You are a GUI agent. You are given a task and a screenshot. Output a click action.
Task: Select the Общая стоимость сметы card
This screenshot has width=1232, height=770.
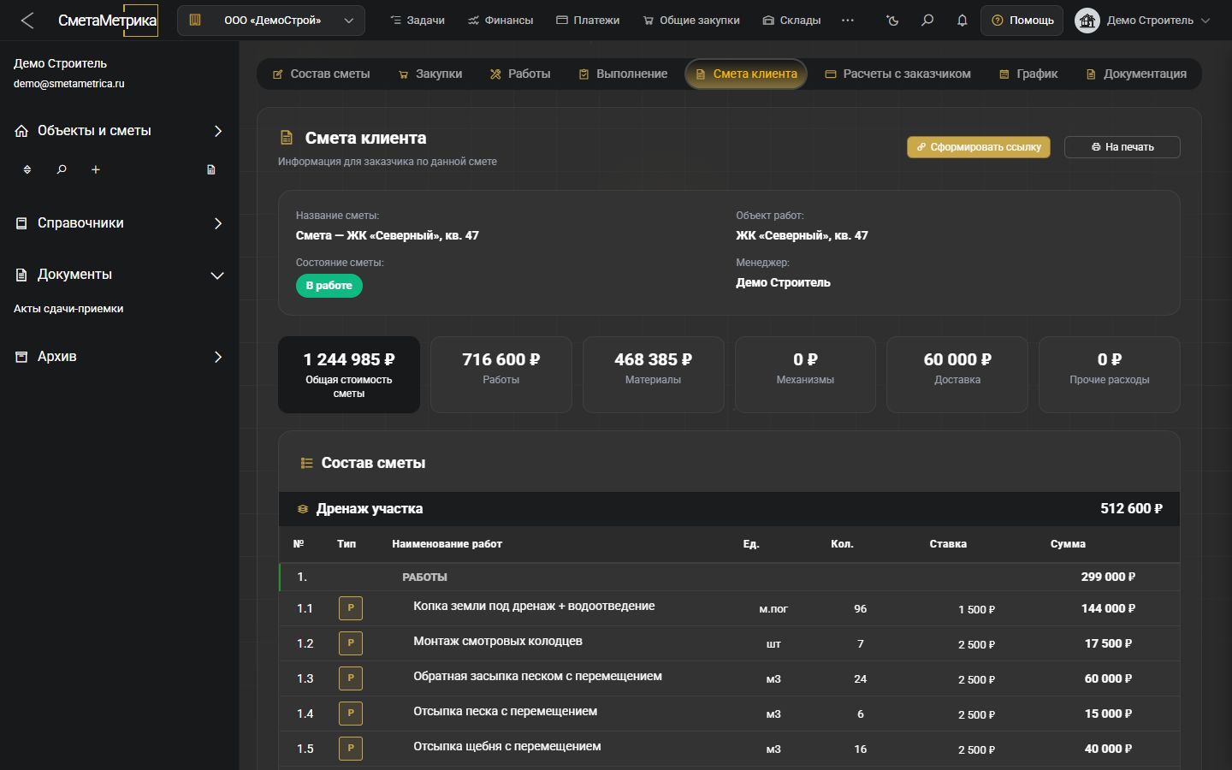(x=349, y=375)
